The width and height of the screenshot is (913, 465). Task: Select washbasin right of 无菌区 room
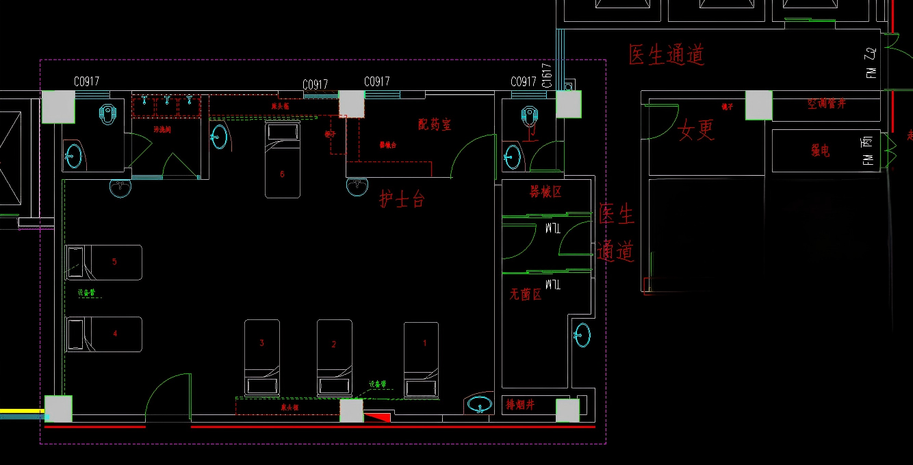point(582,334)
